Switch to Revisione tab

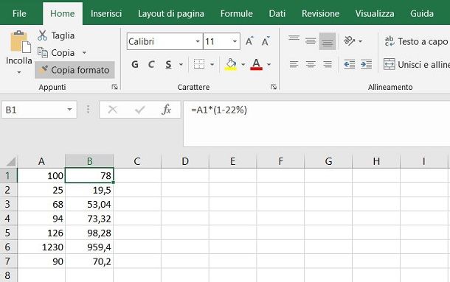click(321, 13)
